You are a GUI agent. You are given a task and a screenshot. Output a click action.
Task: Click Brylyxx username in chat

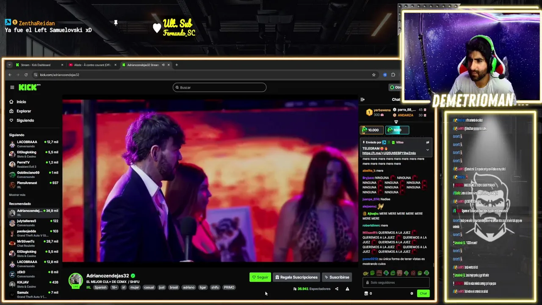click(x=368, y=178)
